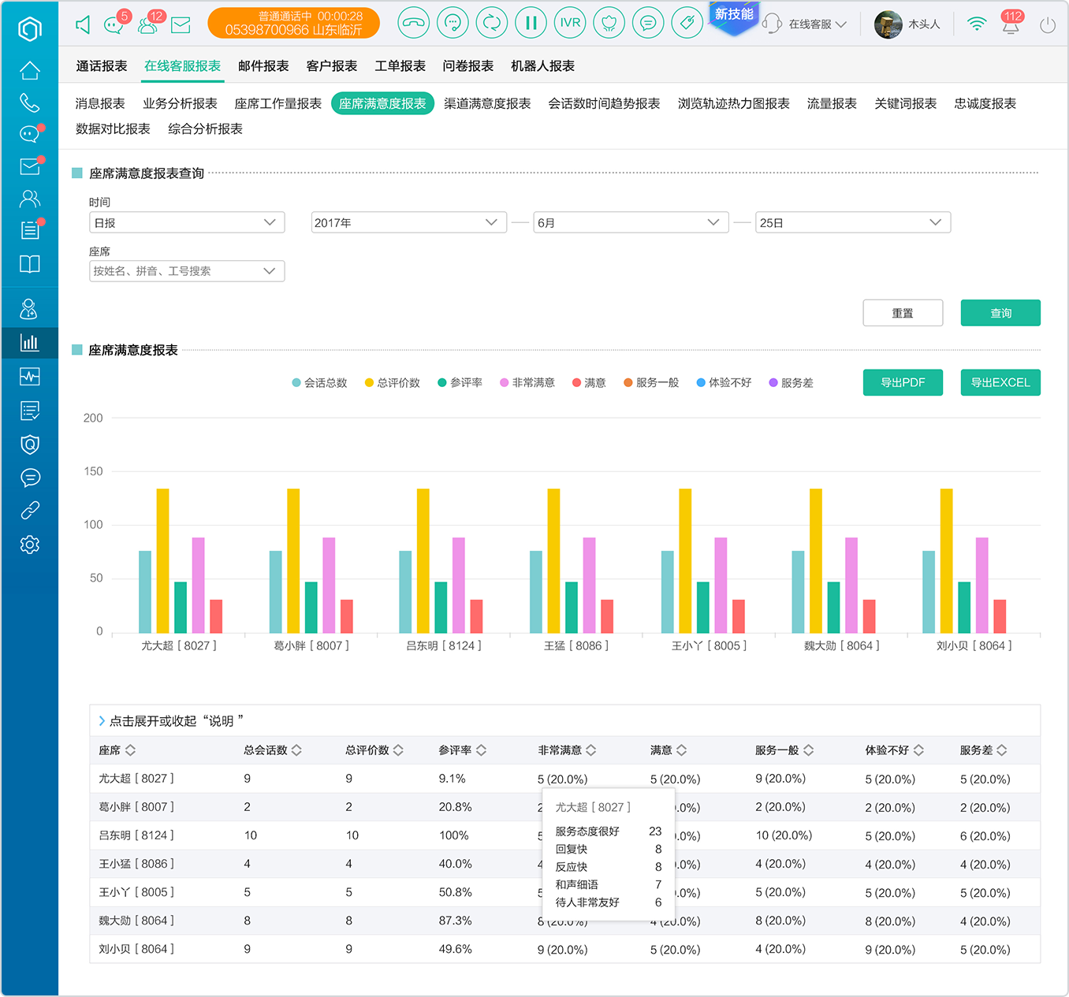Toggle 服务差 legend series visibility
This screenshot has width=1069, height=997.
coord(791,383)
